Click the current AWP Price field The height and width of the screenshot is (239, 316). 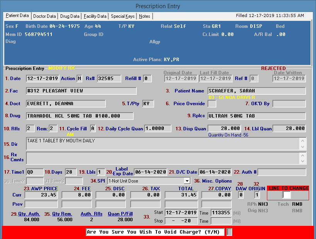[x=41, y=195]
